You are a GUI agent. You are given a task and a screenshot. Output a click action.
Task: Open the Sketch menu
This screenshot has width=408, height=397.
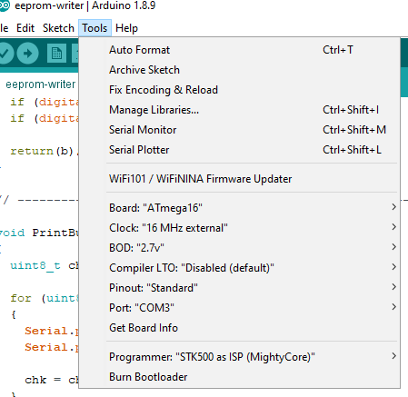58,28
